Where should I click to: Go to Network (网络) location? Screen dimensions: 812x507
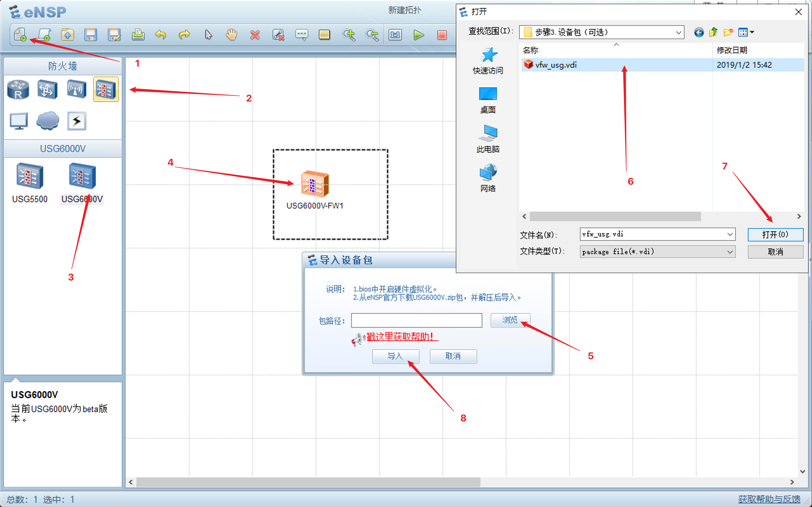pos(488,178)
